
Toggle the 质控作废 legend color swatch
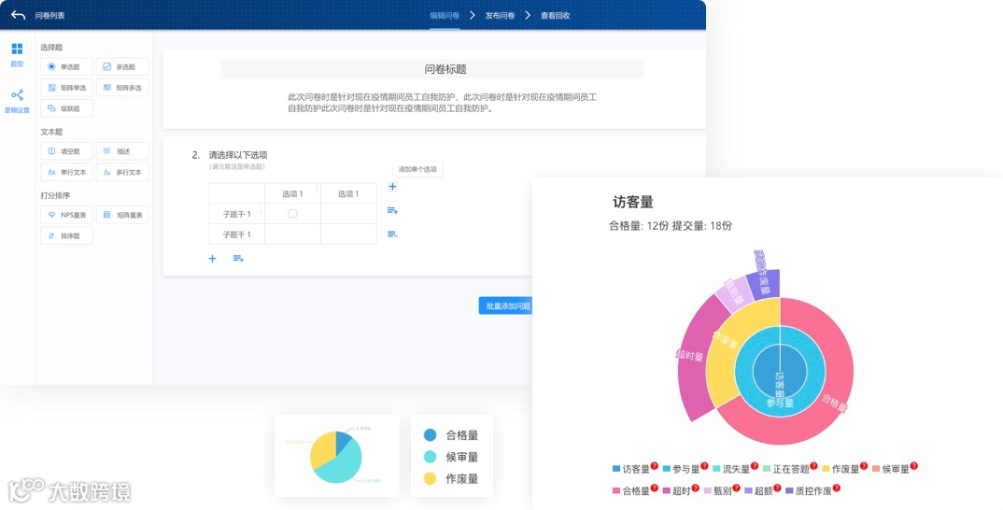(x=789, y=490)
